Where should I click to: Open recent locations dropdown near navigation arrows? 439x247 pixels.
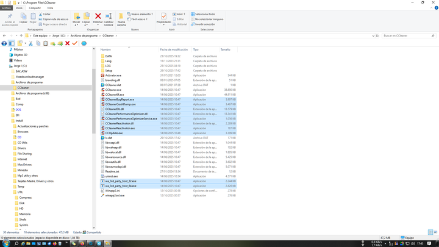(x=16, y=35)
